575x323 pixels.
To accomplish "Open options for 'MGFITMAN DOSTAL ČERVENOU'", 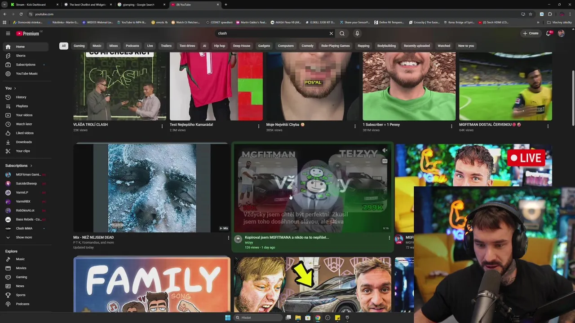I will (548, 127).
